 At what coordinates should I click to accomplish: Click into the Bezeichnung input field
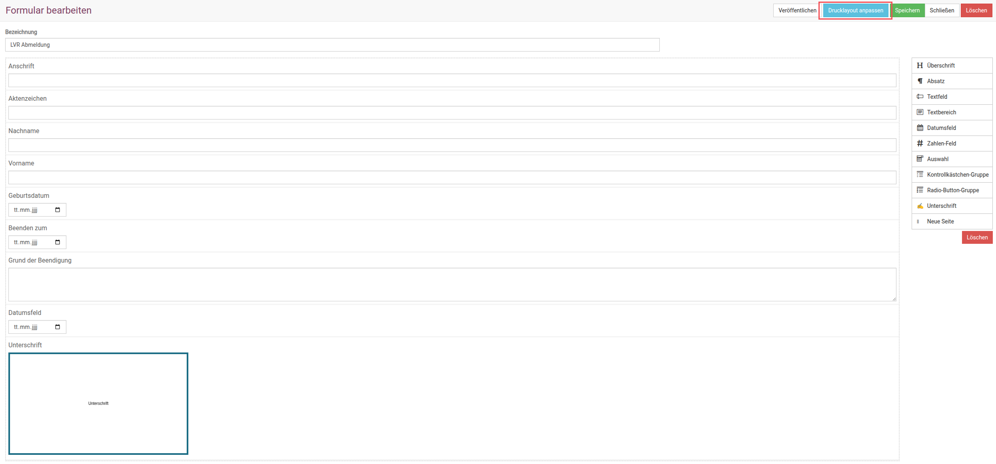click(332, 45)
